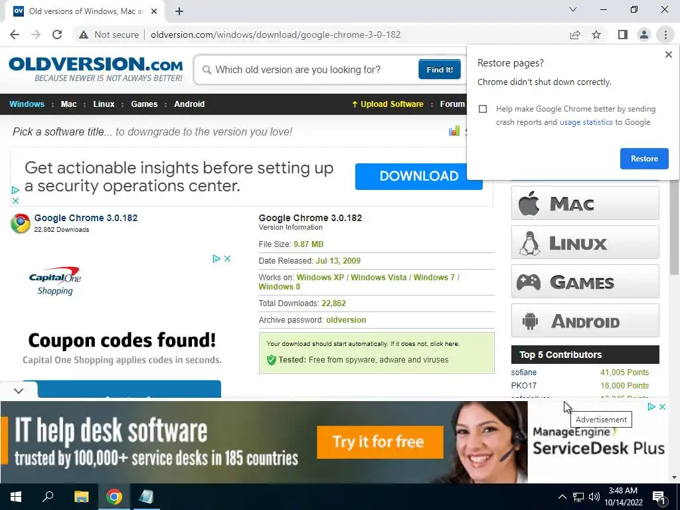Open the network tray icon
Image resolution: width=680 pixels, height=510 pixels.
point(578,497)
